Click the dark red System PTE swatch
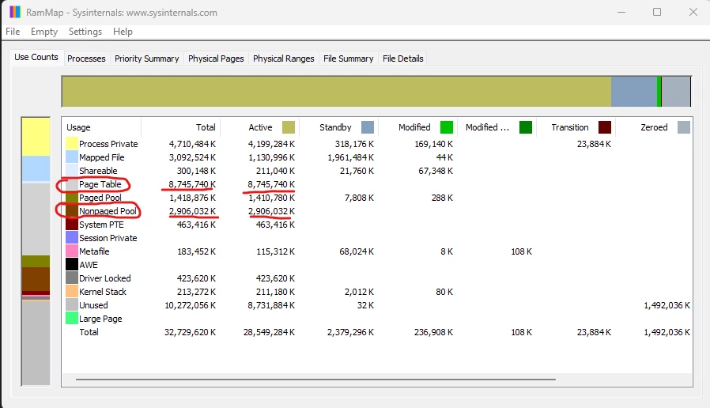Viewport: 710px width, 408px height. [71, 225]
